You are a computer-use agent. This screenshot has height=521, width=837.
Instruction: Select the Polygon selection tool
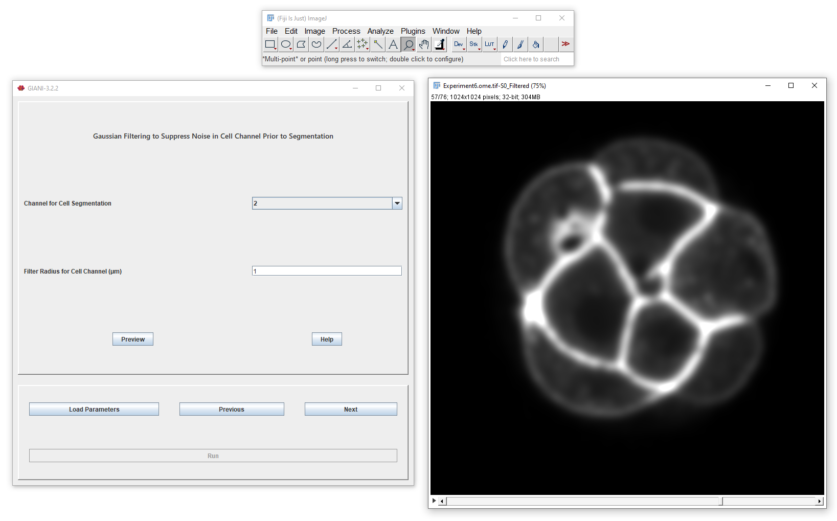click(x=301, y=44)
